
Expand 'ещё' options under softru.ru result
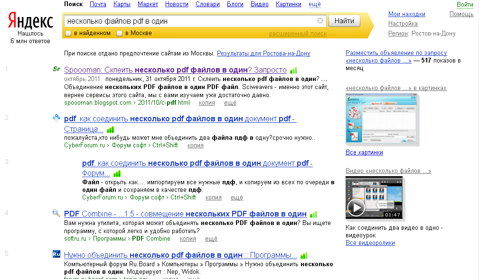pos(211,238)
